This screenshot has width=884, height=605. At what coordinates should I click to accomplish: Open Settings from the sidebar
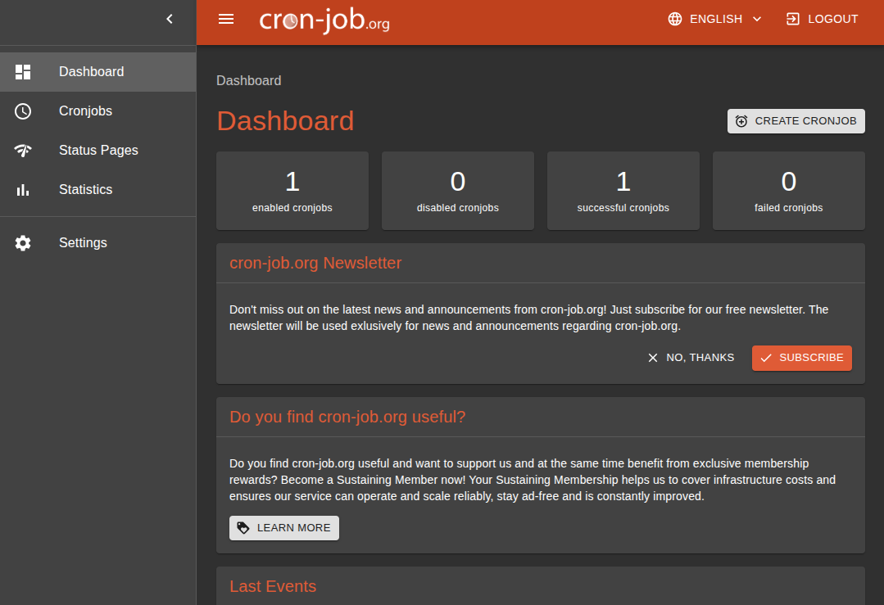(98, 243)
